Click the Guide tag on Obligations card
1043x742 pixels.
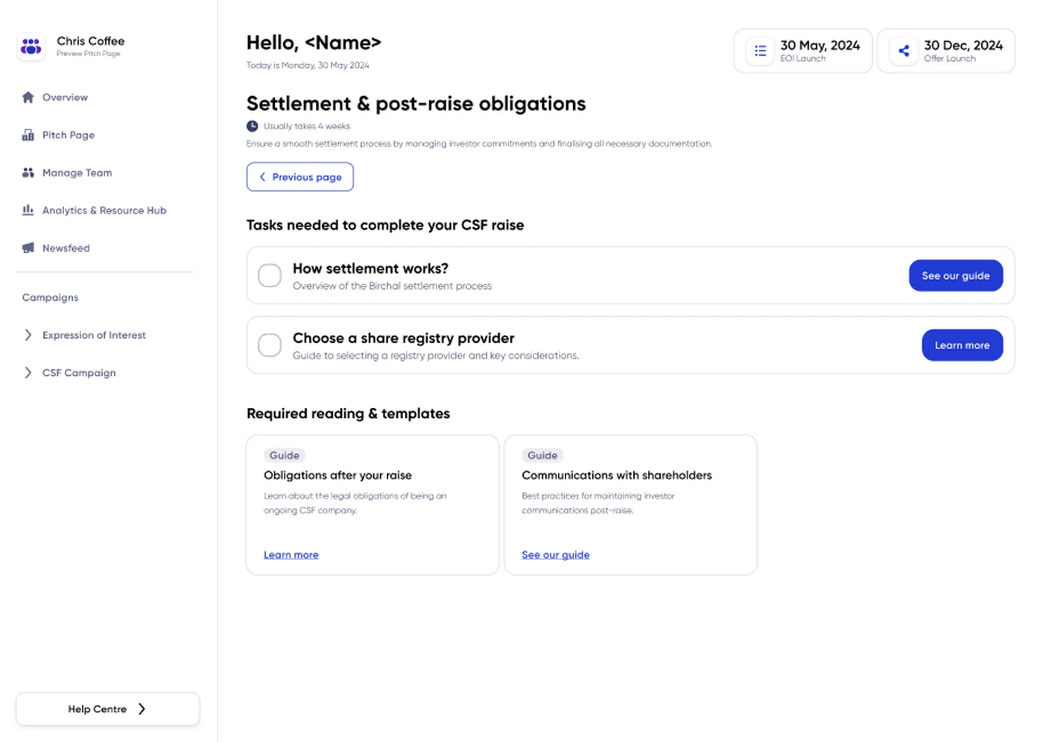(285, 455)
